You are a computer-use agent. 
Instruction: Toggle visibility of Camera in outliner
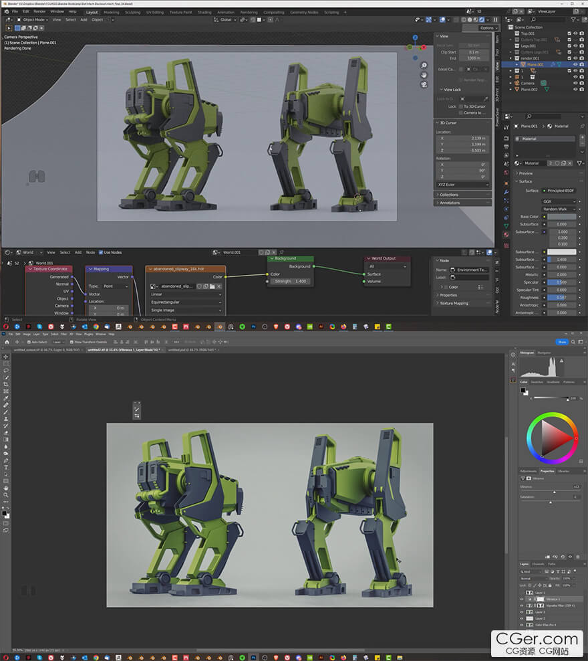(575, 83)
